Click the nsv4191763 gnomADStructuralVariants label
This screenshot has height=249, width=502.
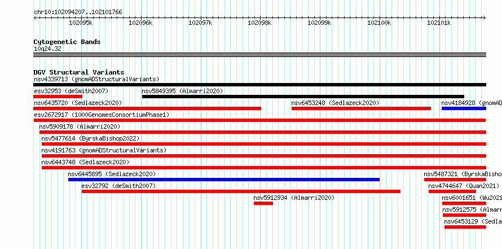pos(104,150)
